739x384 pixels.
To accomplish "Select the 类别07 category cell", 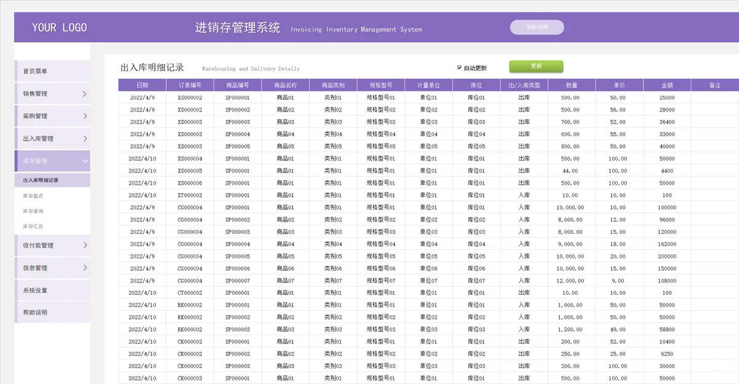I will [333, 281].
